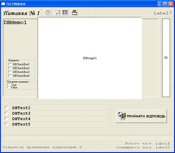Screen dimensions: 175x153
Task: Tick the DBCheckBox1 checkbox
Action: tap(10, 64)
